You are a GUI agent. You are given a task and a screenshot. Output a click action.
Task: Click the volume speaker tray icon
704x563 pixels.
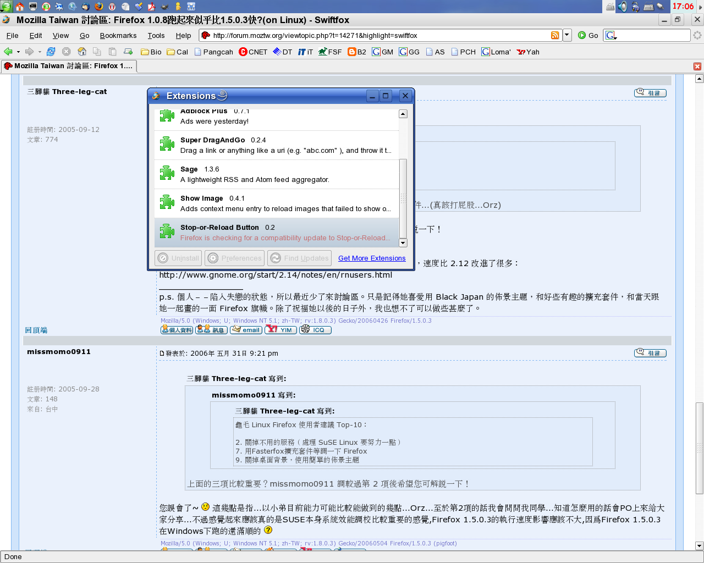pos(623,7)
